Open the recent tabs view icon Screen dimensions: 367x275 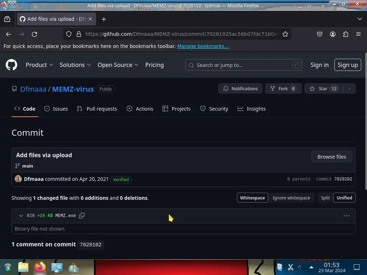[7, 19]
